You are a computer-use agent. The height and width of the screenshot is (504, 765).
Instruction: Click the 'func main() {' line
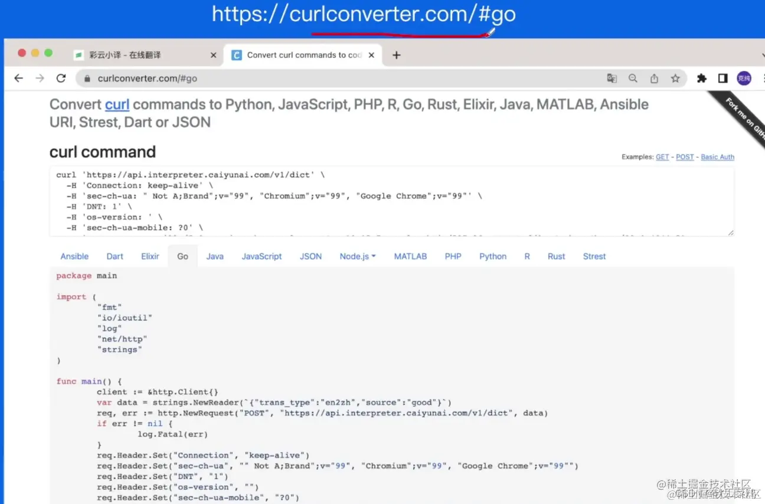tap(89, 381)
